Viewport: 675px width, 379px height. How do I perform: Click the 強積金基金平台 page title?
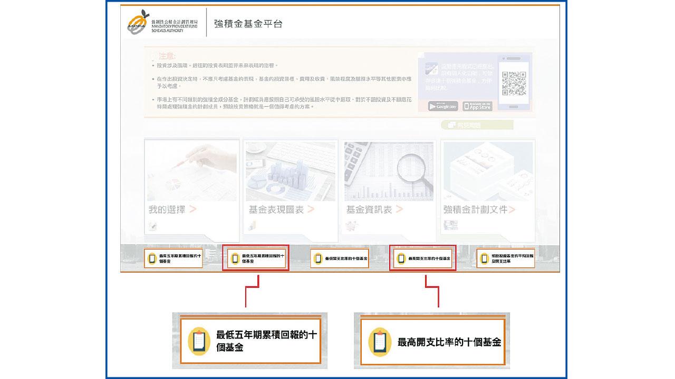[248, 24]
